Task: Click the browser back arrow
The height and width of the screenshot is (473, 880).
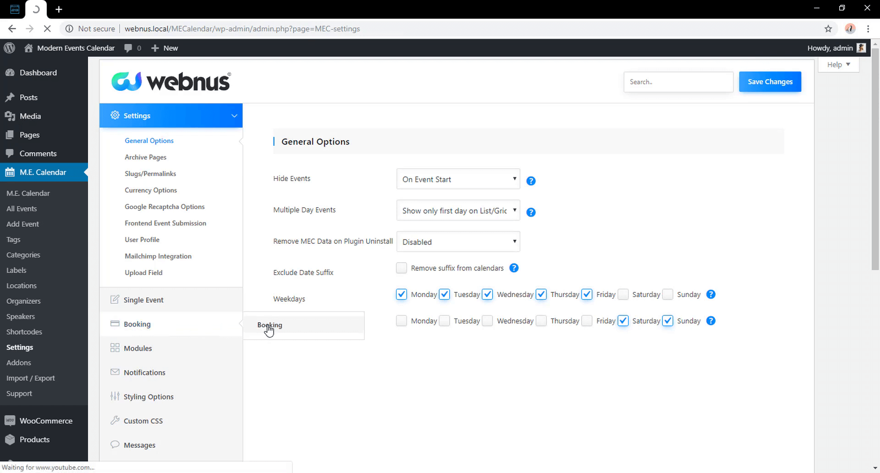Action: pos(12,28)
